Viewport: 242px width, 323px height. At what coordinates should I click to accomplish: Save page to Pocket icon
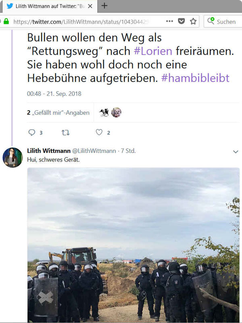(x=181, y=21)
